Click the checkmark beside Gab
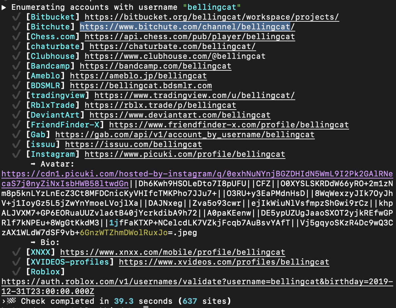This screenshot has width=396, height=308. [x=16, y=134]
